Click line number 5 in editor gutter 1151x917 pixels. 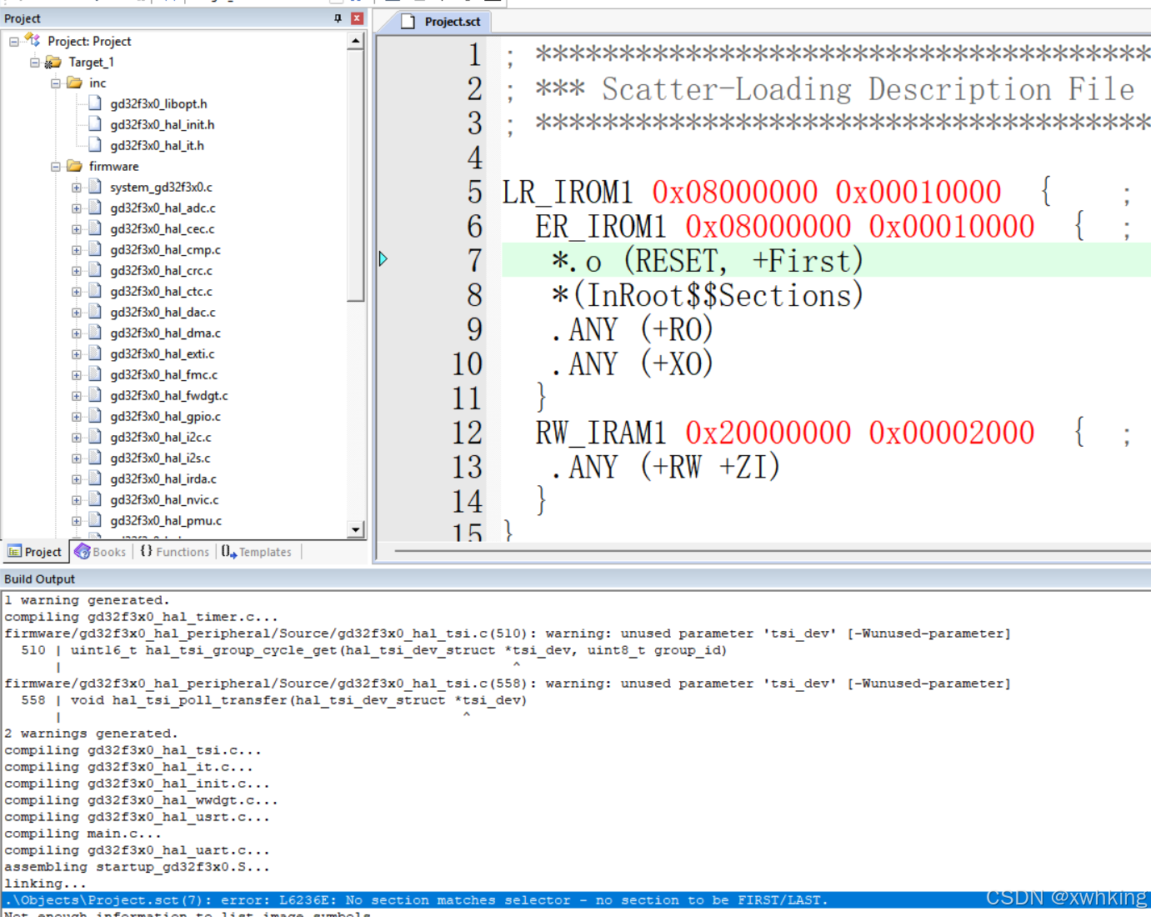pos(474,193)
